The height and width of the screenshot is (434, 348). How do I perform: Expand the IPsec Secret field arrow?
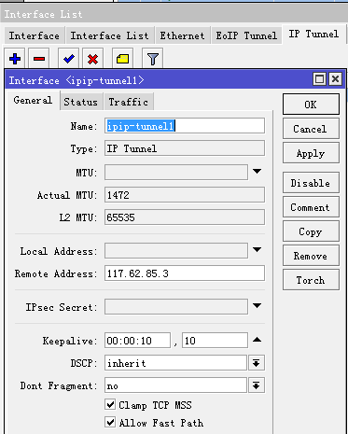[257, 306]
